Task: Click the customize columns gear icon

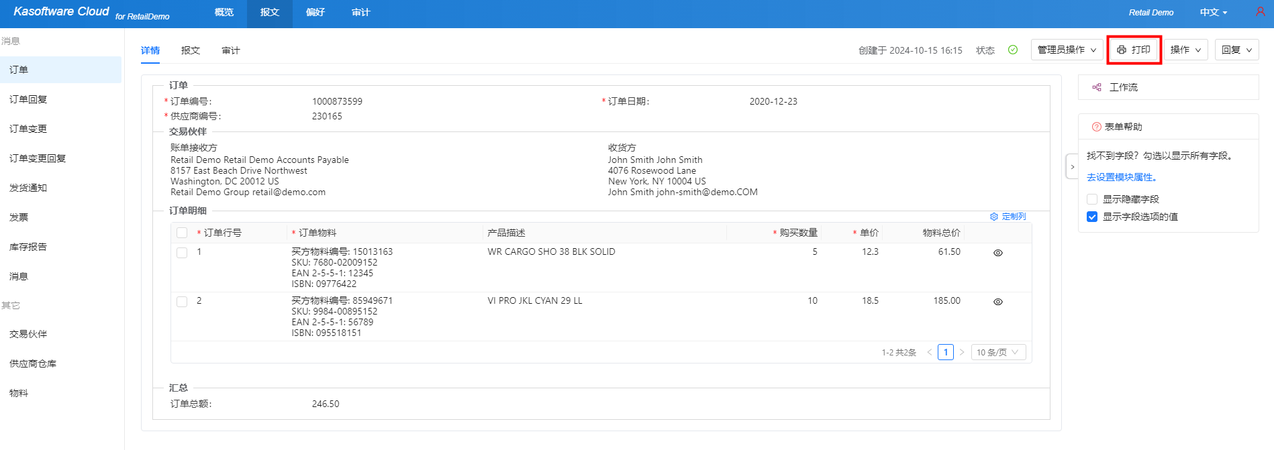Action: click(994, 217)
